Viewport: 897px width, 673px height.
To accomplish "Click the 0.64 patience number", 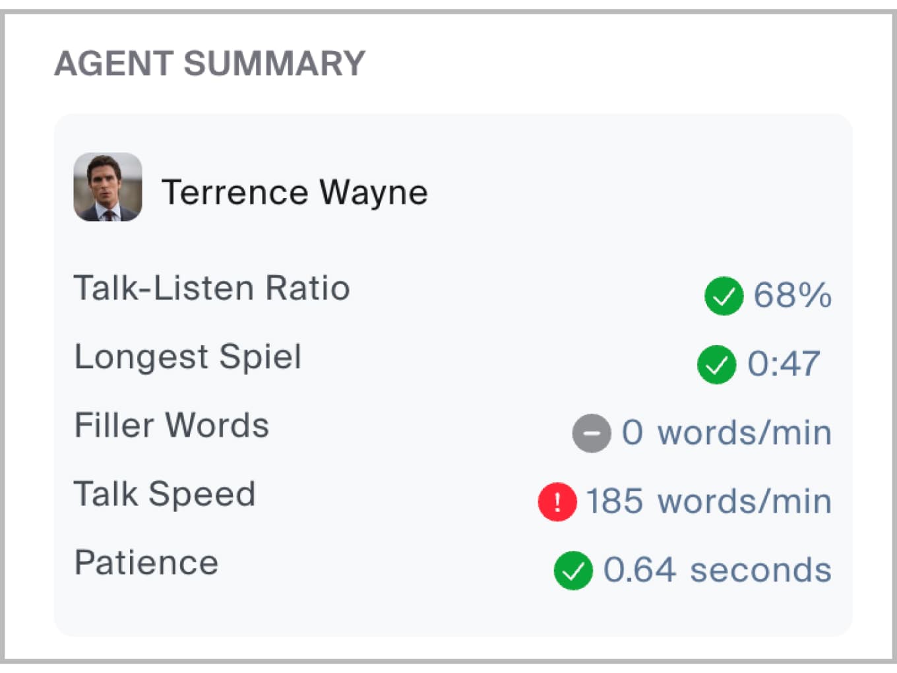I will (640, 570).
